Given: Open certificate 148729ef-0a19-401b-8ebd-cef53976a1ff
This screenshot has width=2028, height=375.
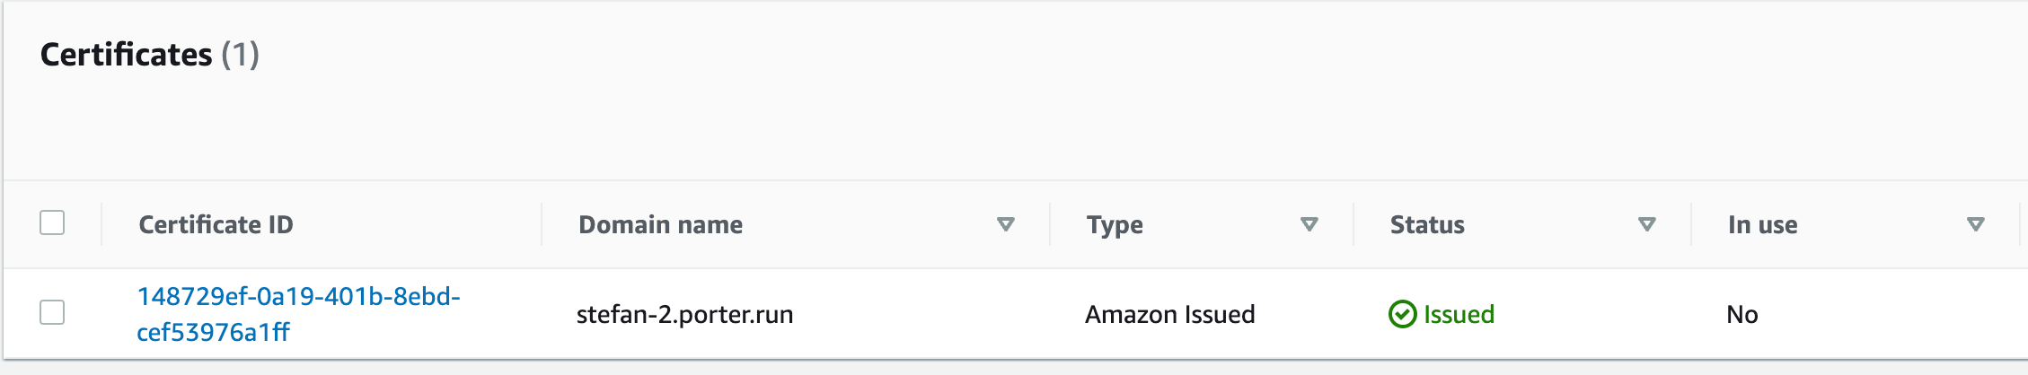Looking at the screenshot, I should click(298, 314).
